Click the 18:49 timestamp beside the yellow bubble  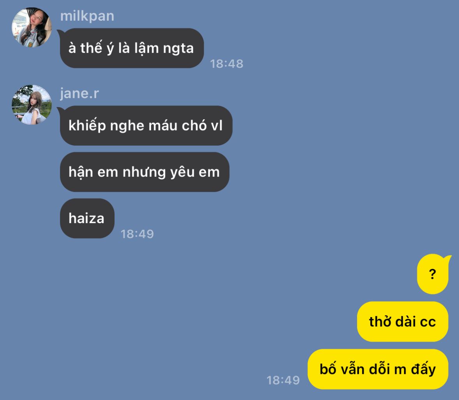pos(283,381)
